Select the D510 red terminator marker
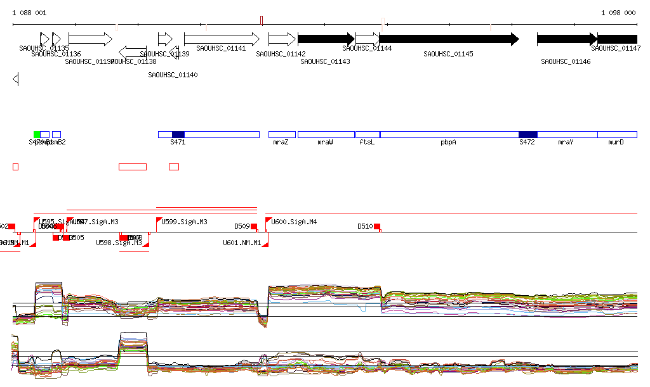The height and width of the screenshot is (387, 650). pyautogui.click(x=377, y=227)
